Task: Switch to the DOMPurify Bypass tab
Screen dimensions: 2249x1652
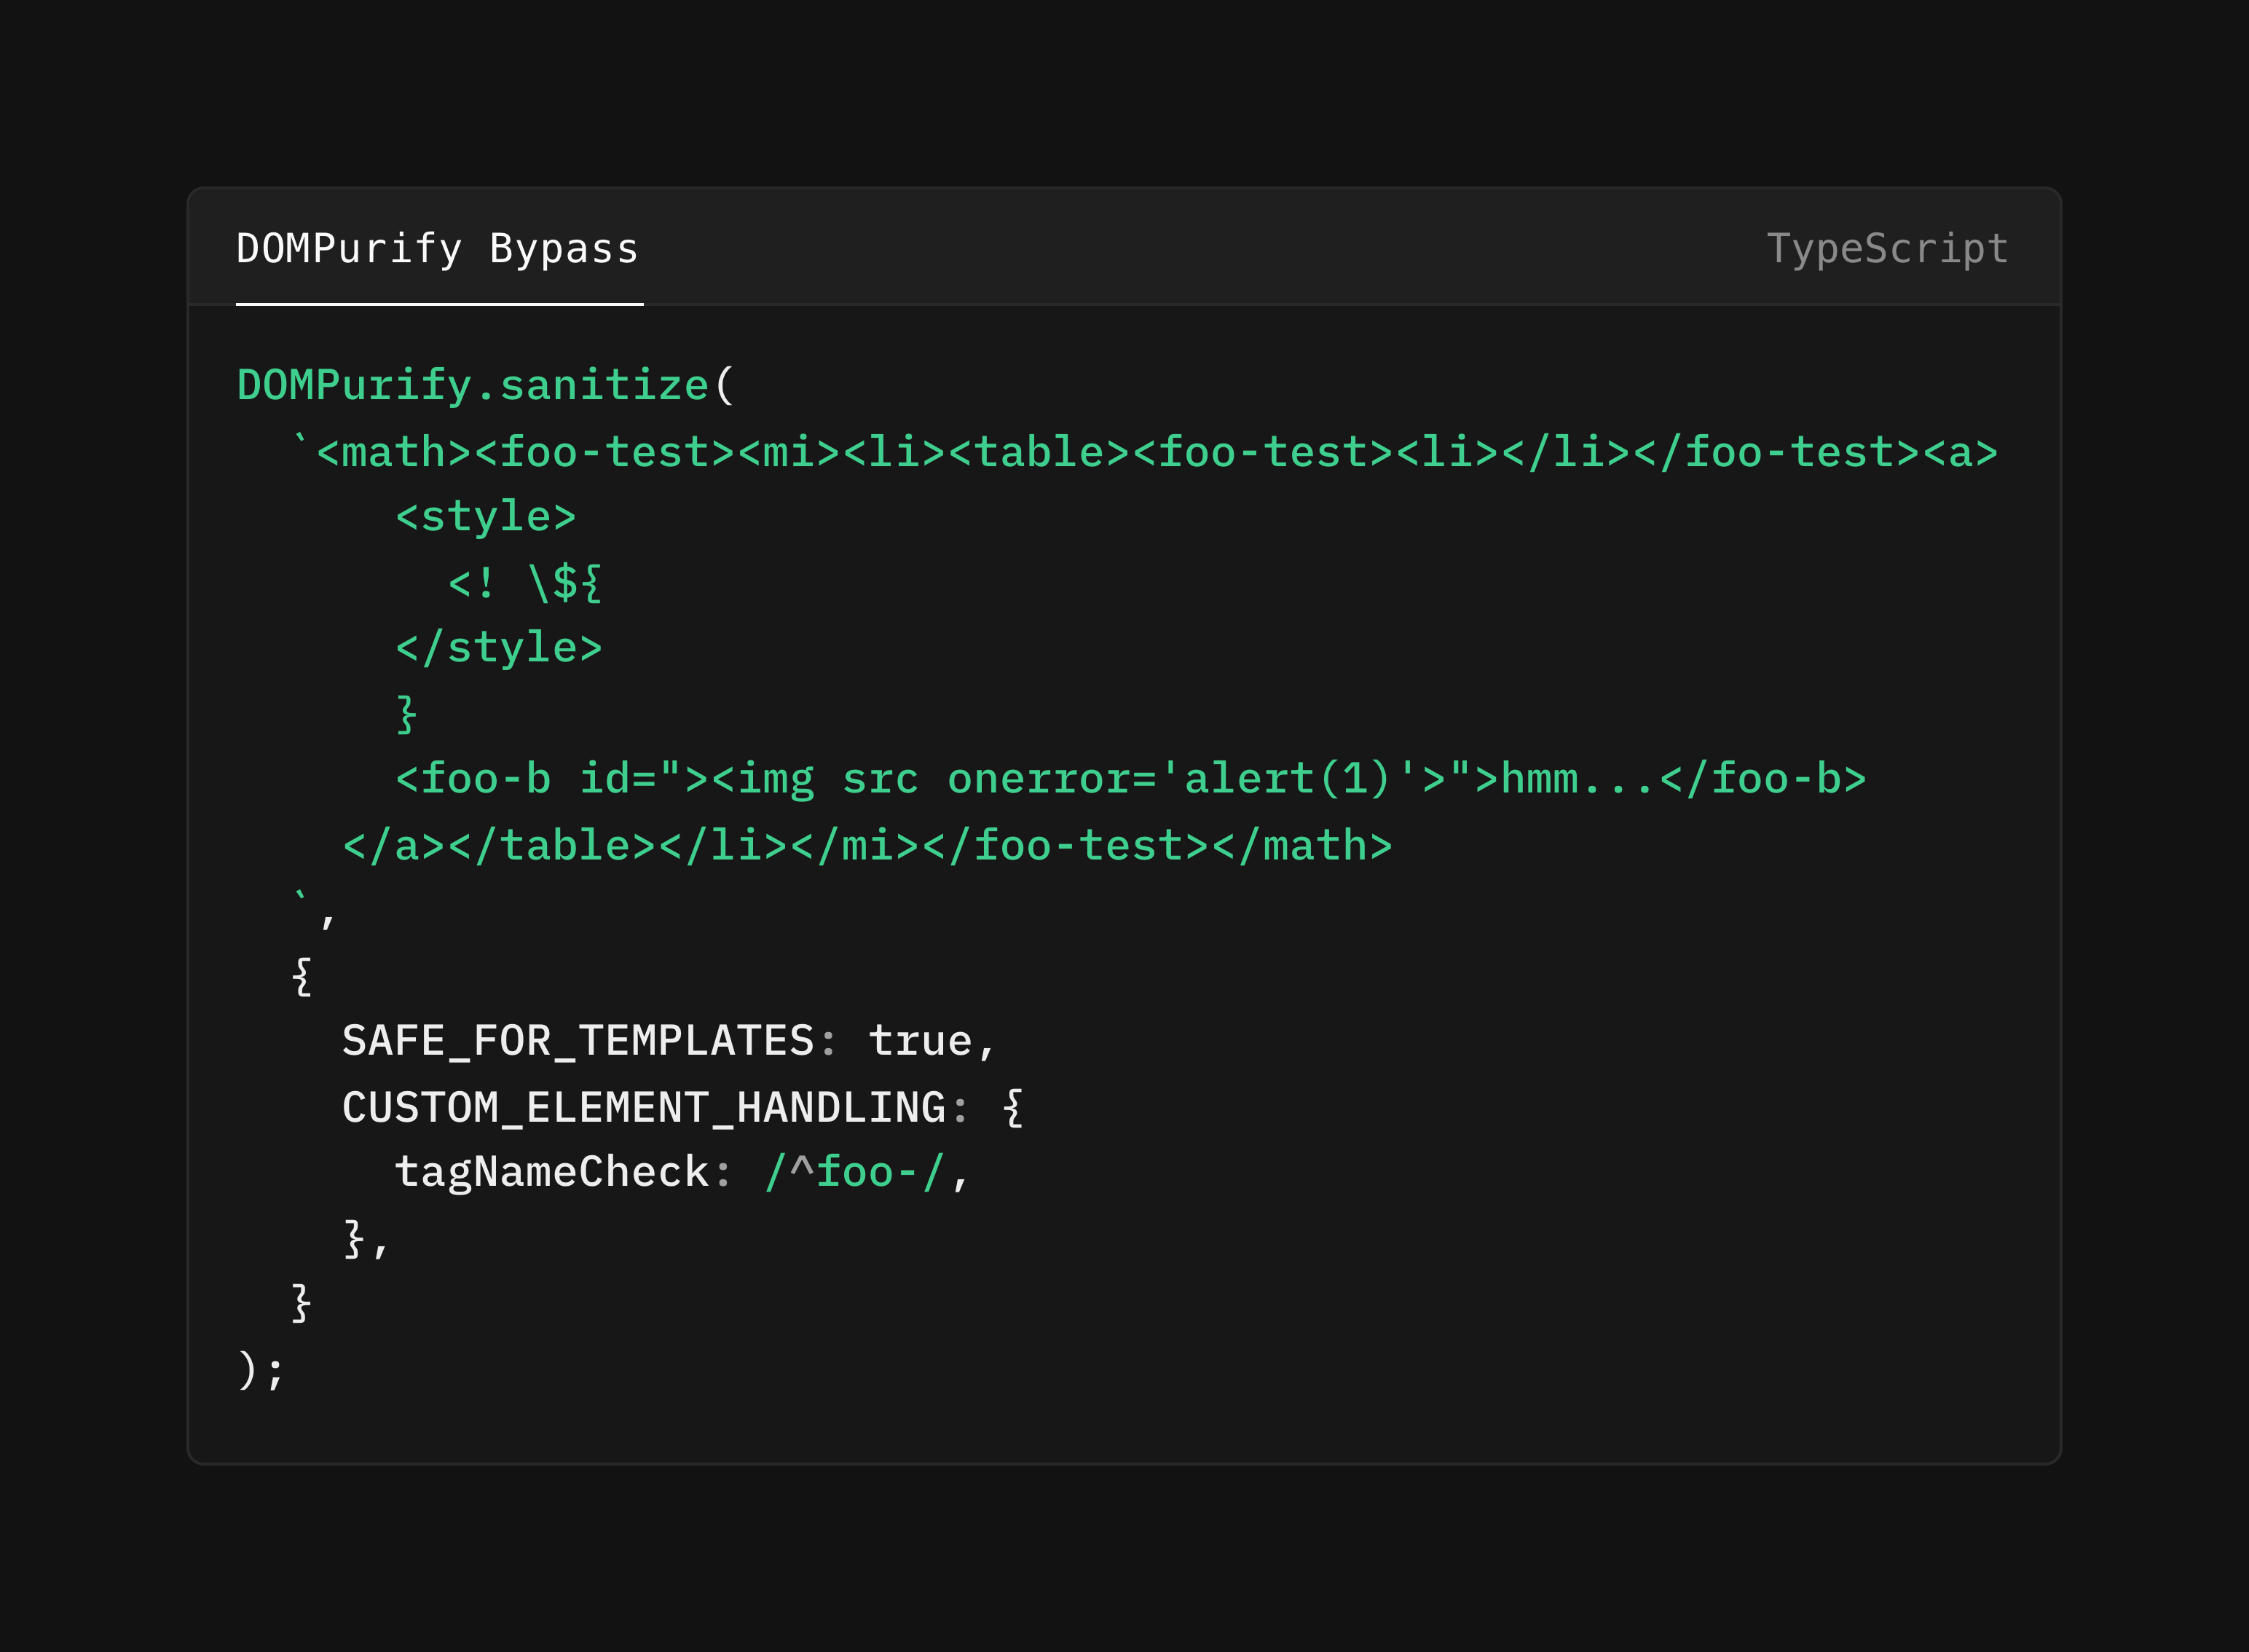Action: (x=436, y=249)
